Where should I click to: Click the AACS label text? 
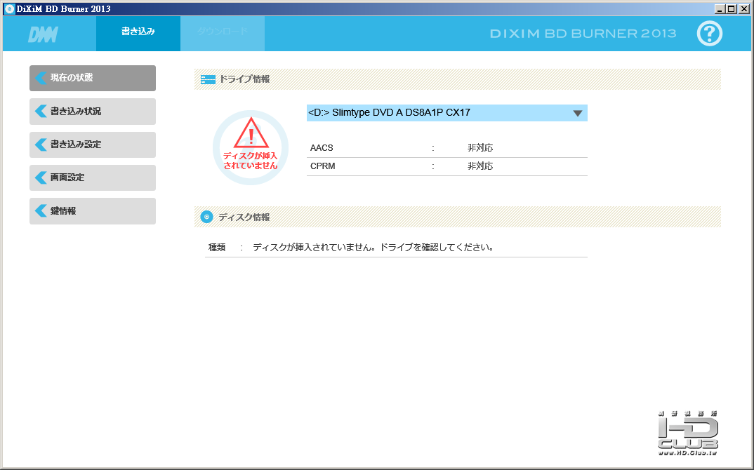click(322, 148)
